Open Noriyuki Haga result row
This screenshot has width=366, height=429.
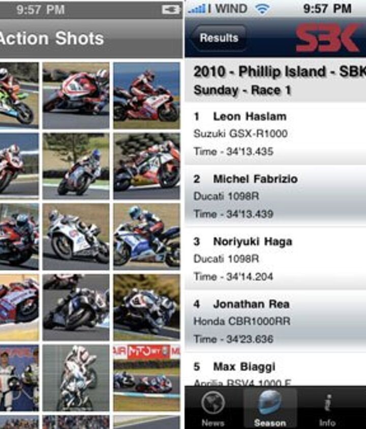click(x=276, y=258)
